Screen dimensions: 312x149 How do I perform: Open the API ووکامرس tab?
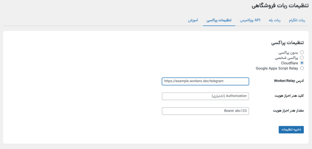point(249,20)
